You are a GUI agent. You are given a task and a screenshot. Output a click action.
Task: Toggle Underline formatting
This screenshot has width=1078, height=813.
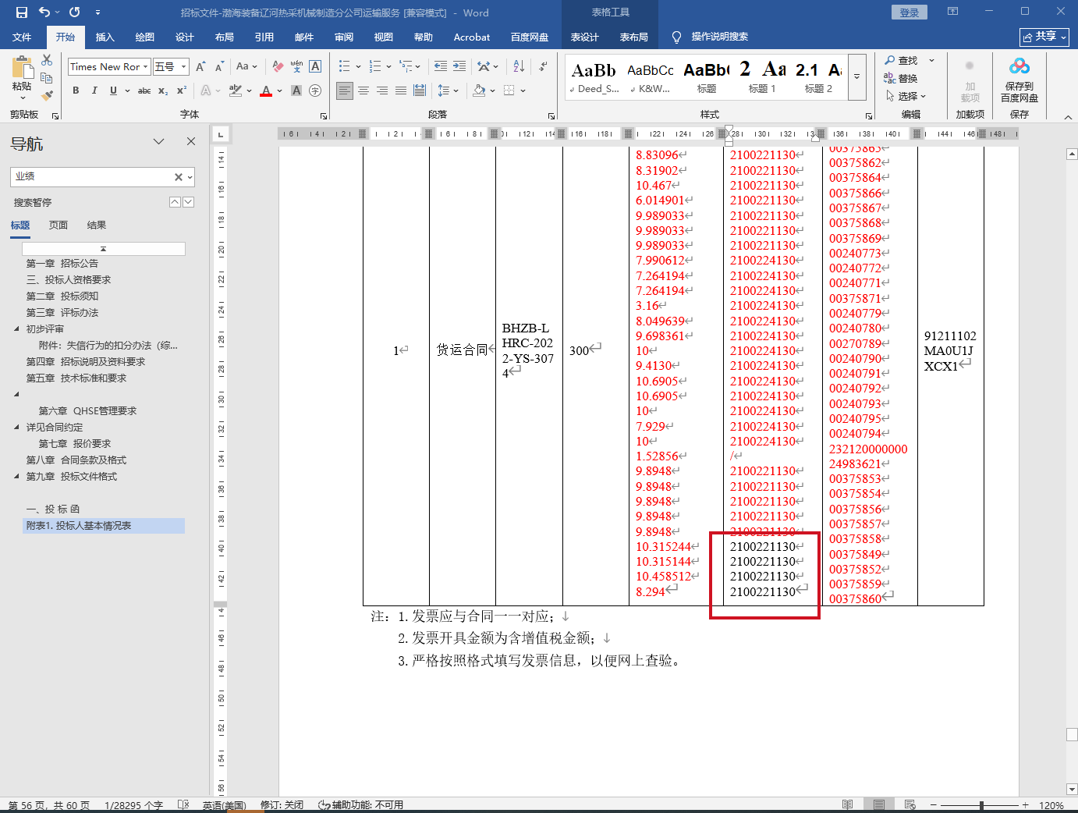point(113,91)
